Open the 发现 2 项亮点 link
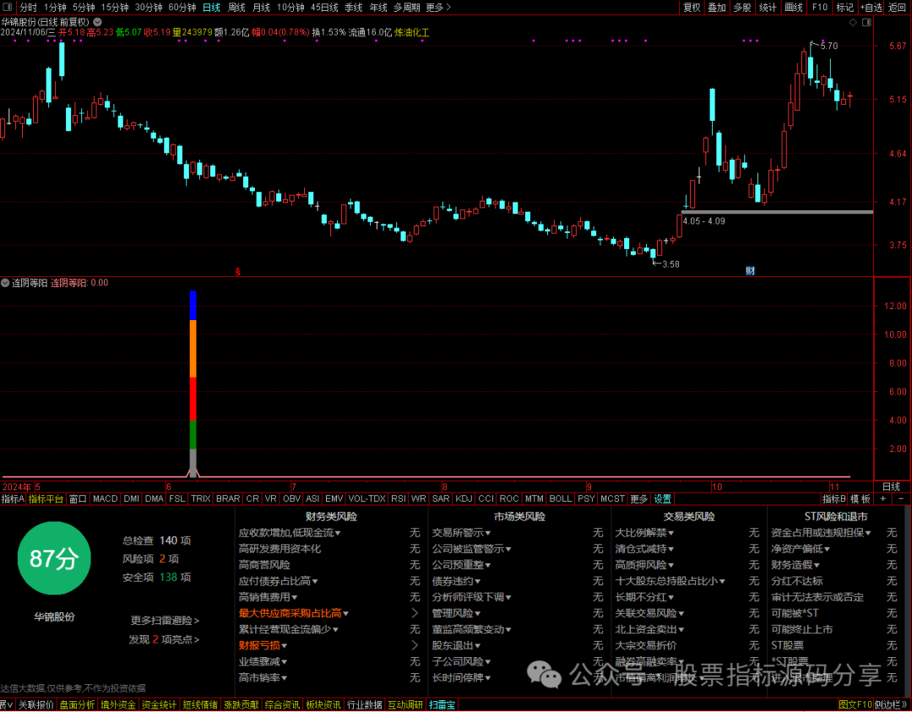 pos(164,640)
